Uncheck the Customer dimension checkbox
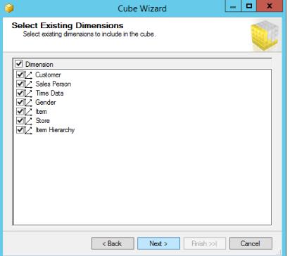The width and height of the screenshot is (290, 256). [x=20, y=75]
